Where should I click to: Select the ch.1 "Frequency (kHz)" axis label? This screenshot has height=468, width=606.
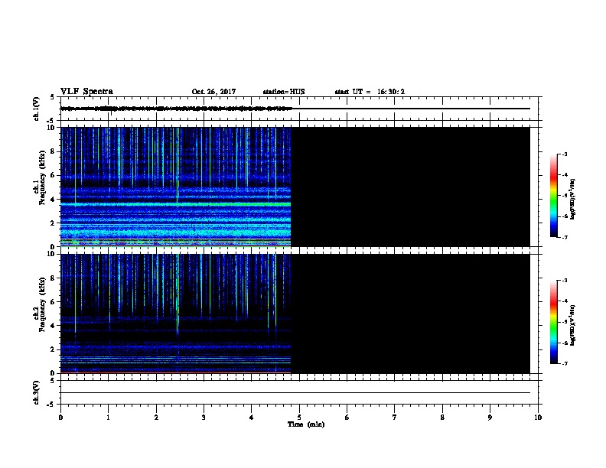tap(42, 177)
